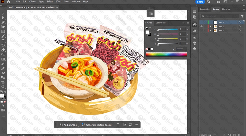
Task: Select the Eraser tool
Action: (x=3, y=50)
